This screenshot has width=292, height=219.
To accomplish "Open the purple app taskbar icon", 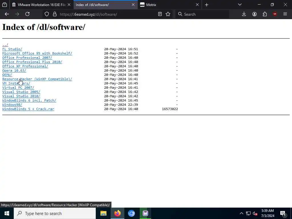I will (x=145, y=213).
